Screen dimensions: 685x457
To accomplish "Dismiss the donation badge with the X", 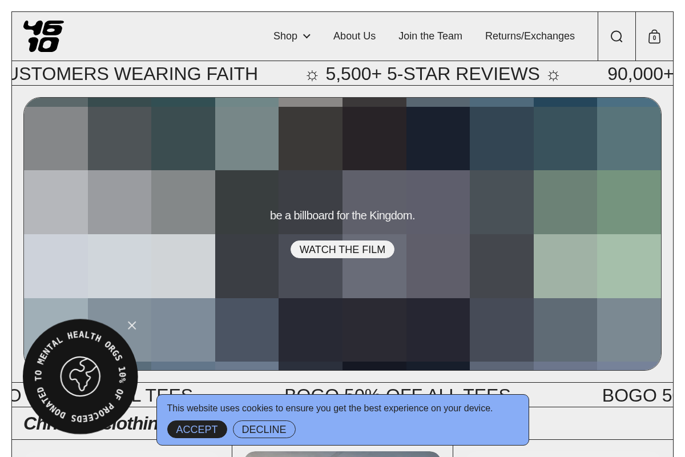I will (x=132, y=325).
